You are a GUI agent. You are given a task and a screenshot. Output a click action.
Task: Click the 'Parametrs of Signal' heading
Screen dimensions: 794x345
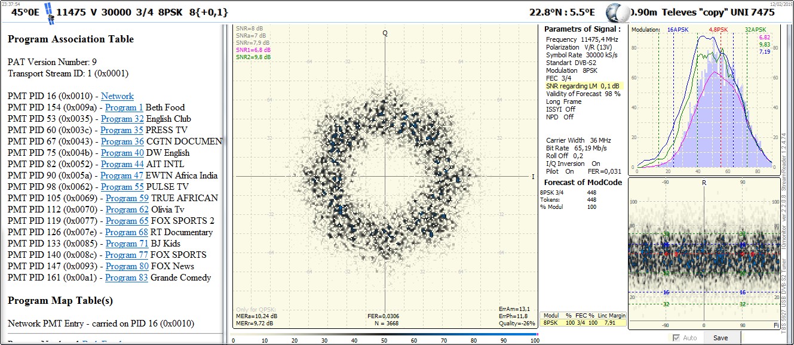583,29
